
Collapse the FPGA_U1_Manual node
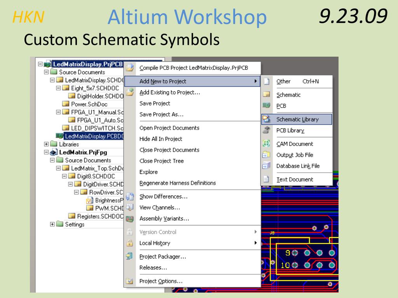coord(58,112)
